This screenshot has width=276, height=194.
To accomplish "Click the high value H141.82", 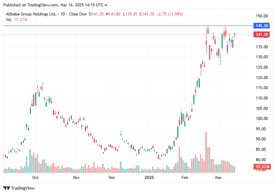I will pos(113,14).
